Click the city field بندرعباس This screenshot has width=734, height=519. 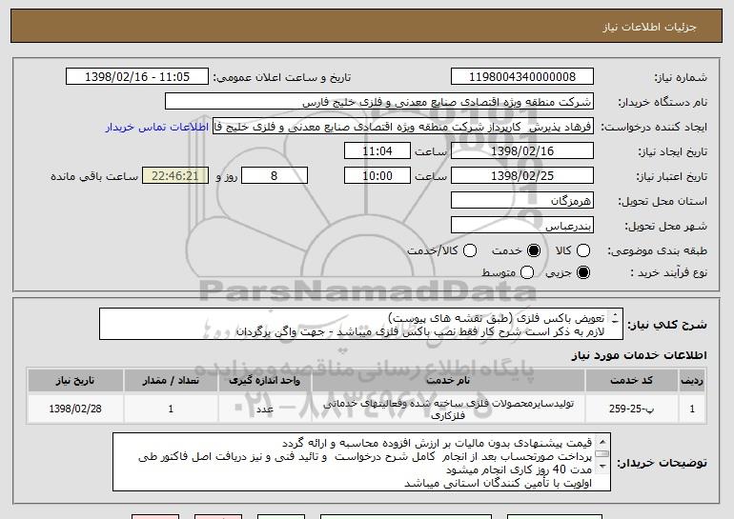pos(522,226)
